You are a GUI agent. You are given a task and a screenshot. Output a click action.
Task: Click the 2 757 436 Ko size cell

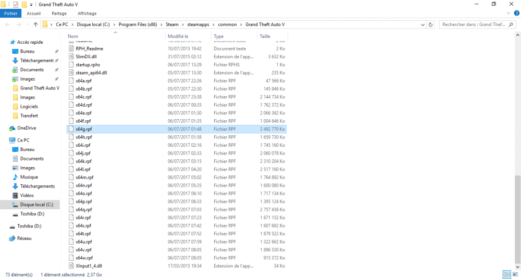[272, 210]
